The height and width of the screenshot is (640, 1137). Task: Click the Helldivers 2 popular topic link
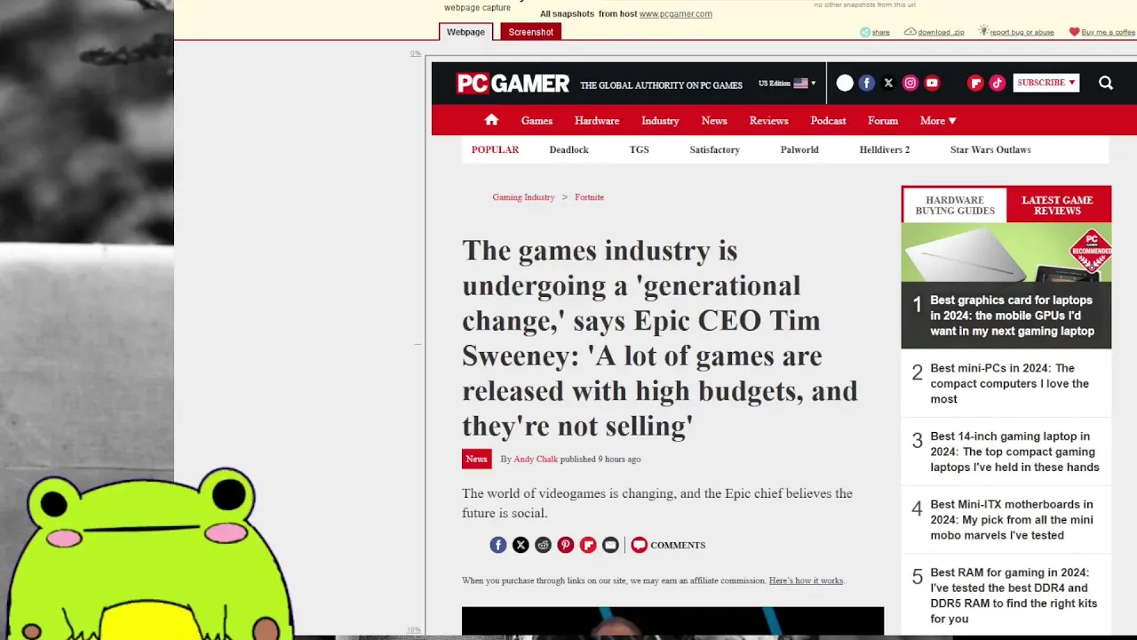tap(885, 149)
